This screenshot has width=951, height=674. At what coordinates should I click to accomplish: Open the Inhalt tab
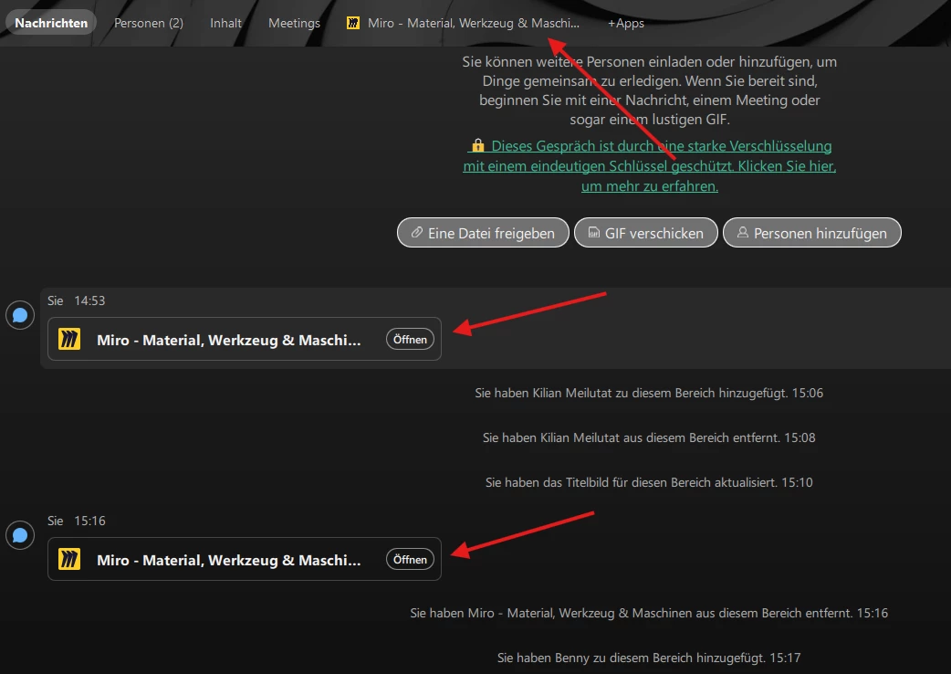pos(225,23)
